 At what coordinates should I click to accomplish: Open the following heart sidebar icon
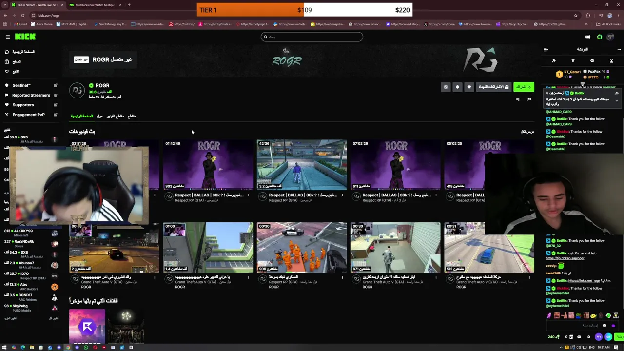point(7,71)
